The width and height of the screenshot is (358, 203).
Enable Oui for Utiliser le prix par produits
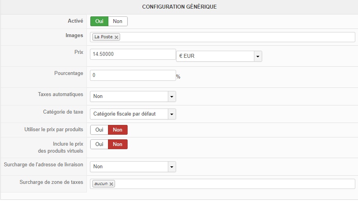pos(99,130)
